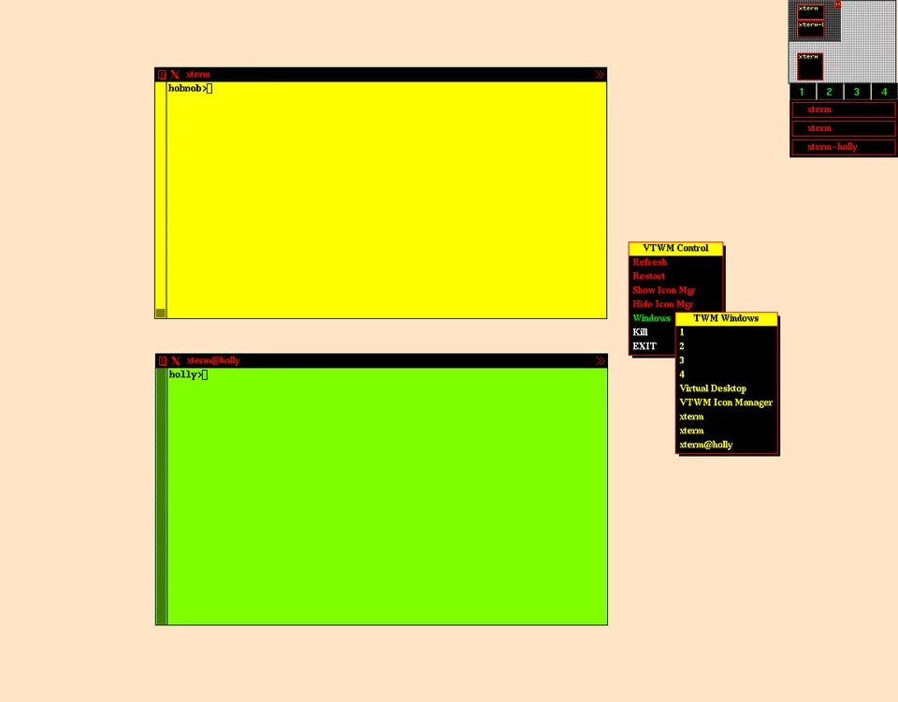Click the lower-quadrant xterm miniature in the panner
The width and height of the screenshot is (898, 702).
click(810, 66)
